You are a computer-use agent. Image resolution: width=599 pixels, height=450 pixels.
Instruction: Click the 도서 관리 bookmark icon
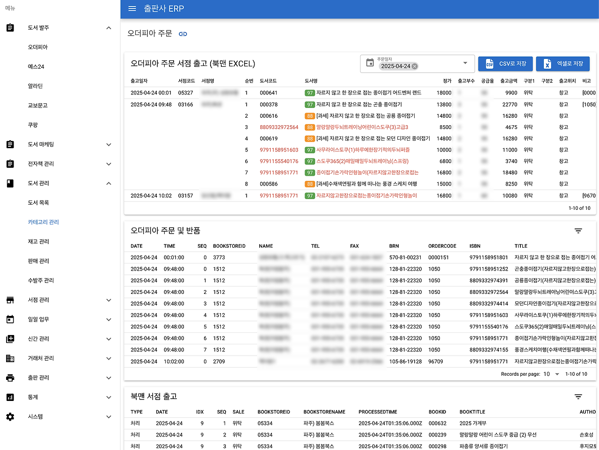tap(10, 183)
